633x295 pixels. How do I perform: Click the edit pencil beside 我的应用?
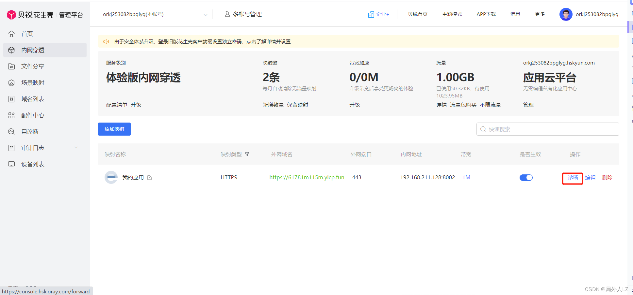click(x=150, y=178)
